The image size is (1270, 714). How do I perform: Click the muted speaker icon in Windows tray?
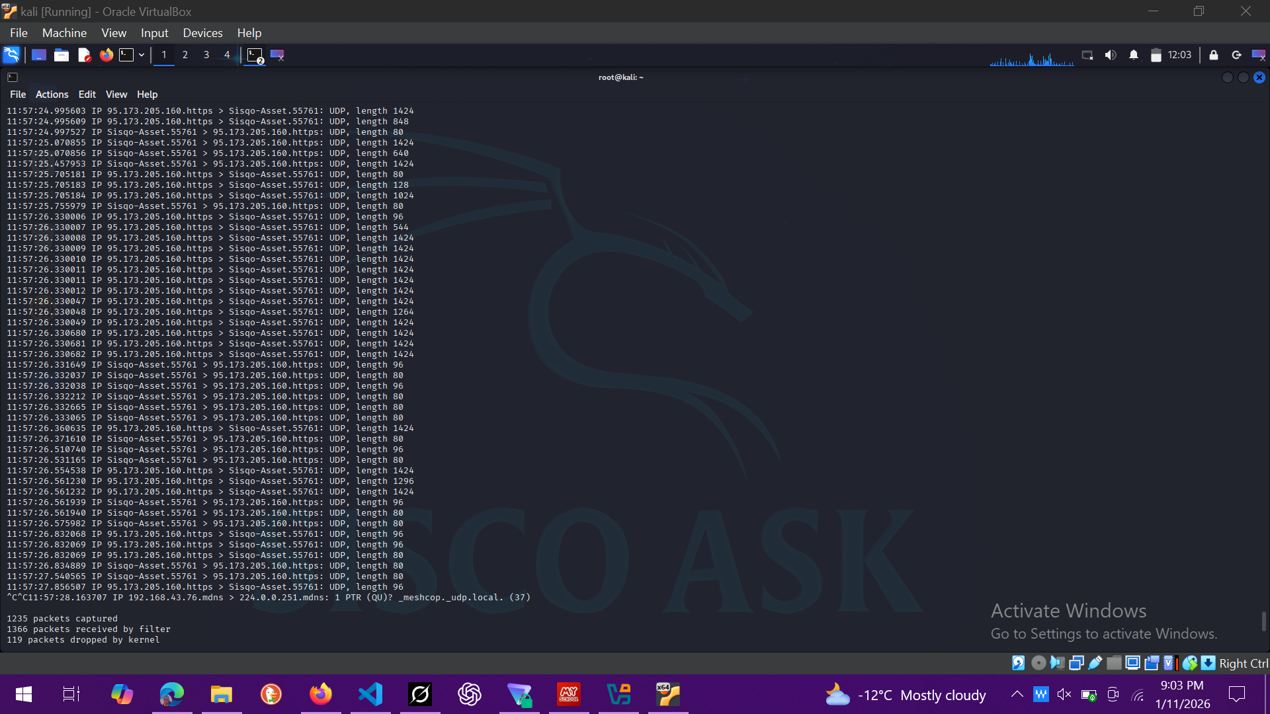click(1064, 694)
